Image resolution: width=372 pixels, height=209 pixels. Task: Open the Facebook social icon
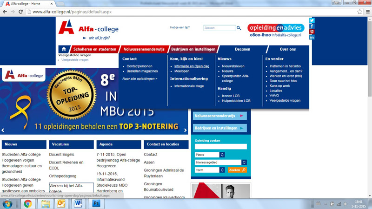(312, 26)
